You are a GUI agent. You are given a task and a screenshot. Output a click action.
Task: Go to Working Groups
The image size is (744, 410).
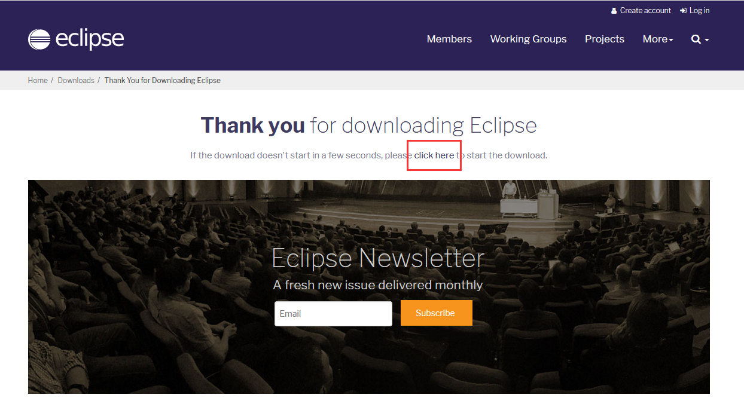point(528,39)
